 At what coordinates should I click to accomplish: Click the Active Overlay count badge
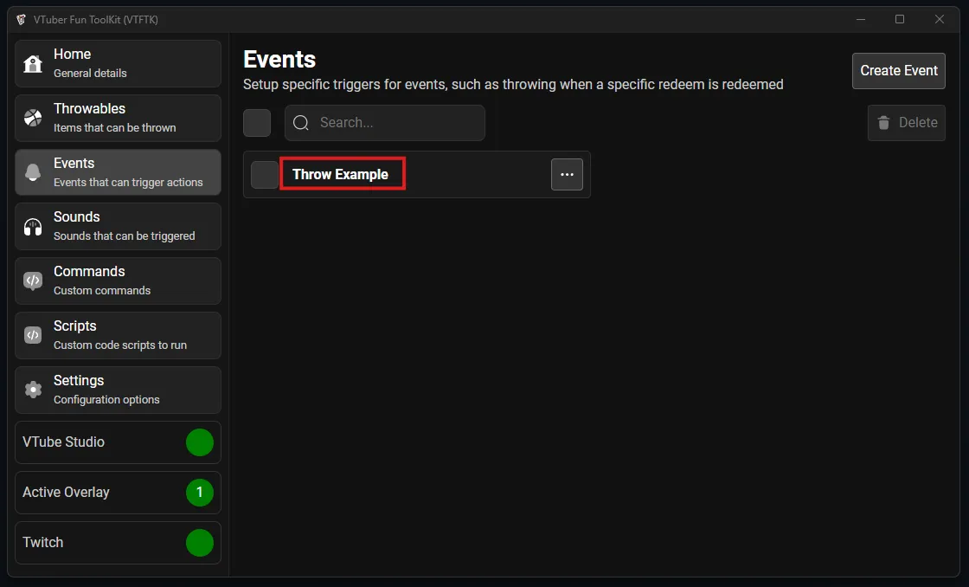[200, 493]
